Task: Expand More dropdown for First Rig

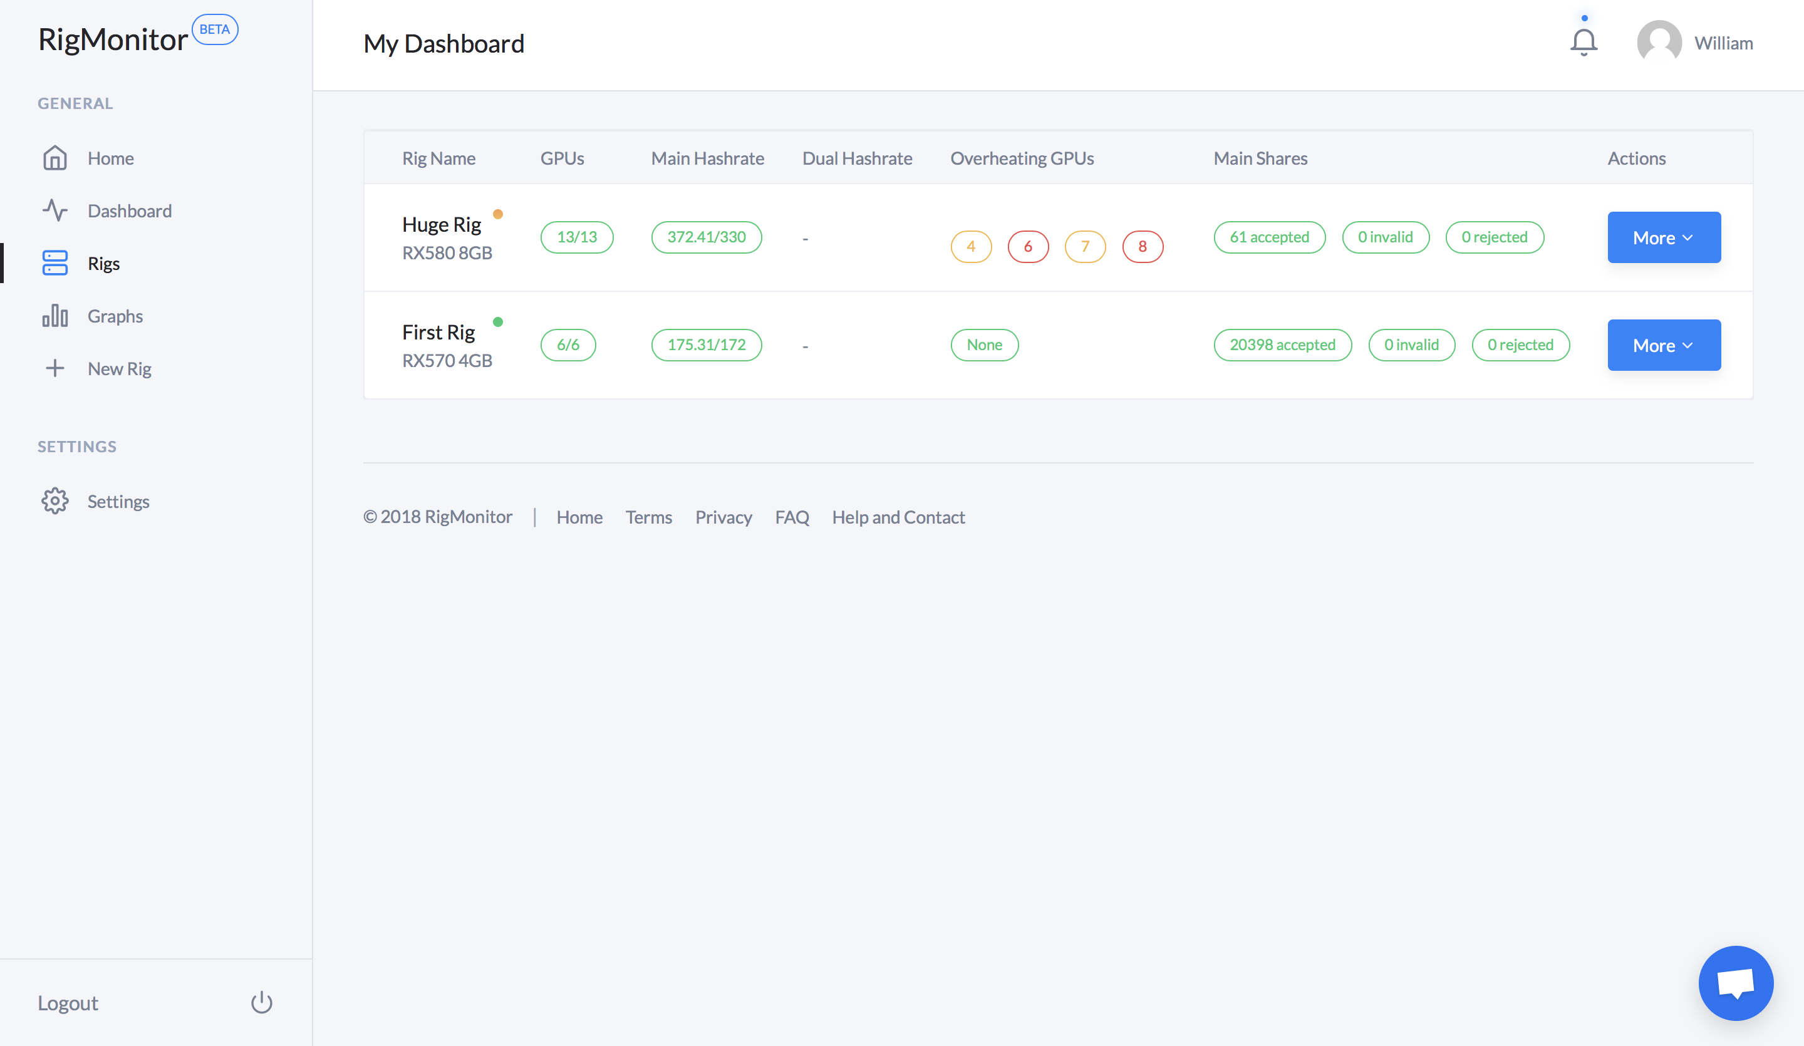Action: tap(1664, 345)
